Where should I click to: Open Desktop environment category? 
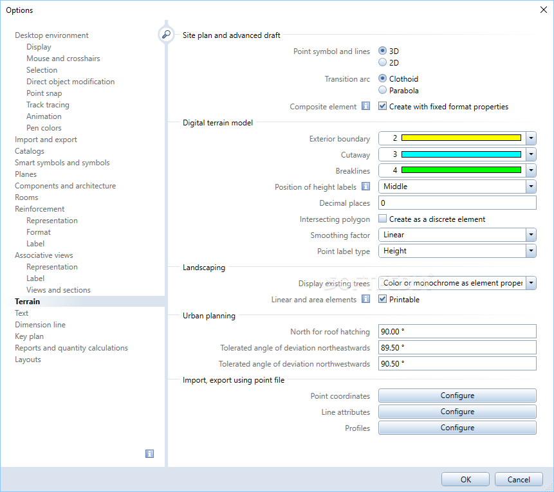pos(51,35)
